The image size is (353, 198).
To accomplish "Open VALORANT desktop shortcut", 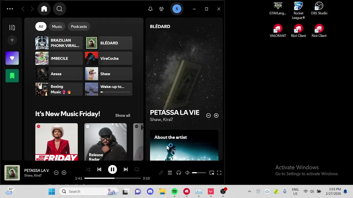I will click(x=278, y=31).
